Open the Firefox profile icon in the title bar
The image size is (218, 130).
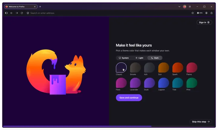[x=185, y=7]
